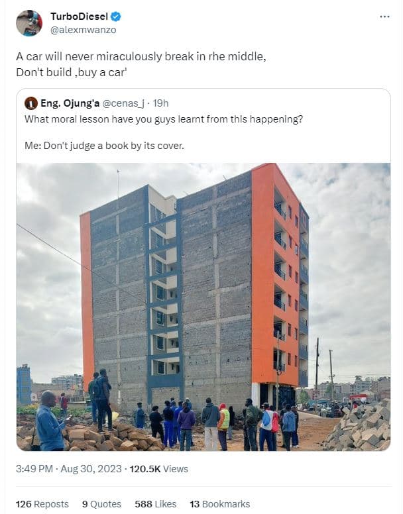Open quoted tweet text about moral lesson
The image size is (403, 514).
(164, 119)
